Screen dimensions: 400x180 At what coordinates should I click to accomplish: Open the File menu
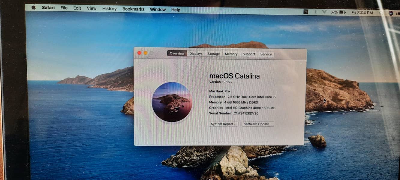64,8
